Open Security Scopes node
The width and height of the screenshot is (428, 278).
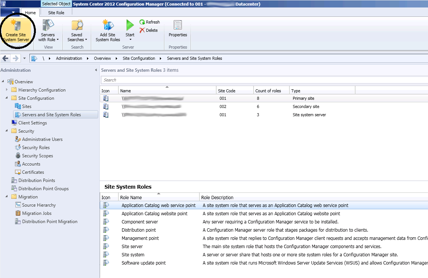(34, 156)
